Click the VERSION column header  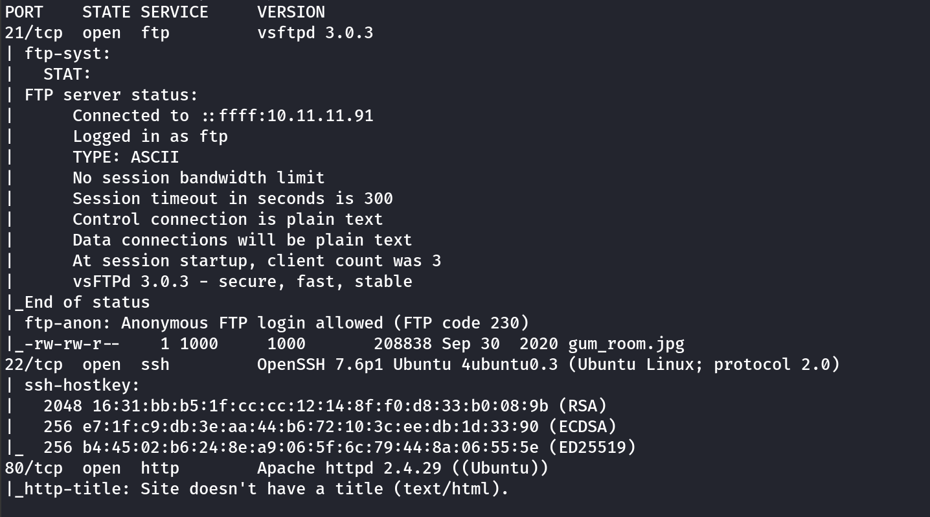tap(291, 12)
